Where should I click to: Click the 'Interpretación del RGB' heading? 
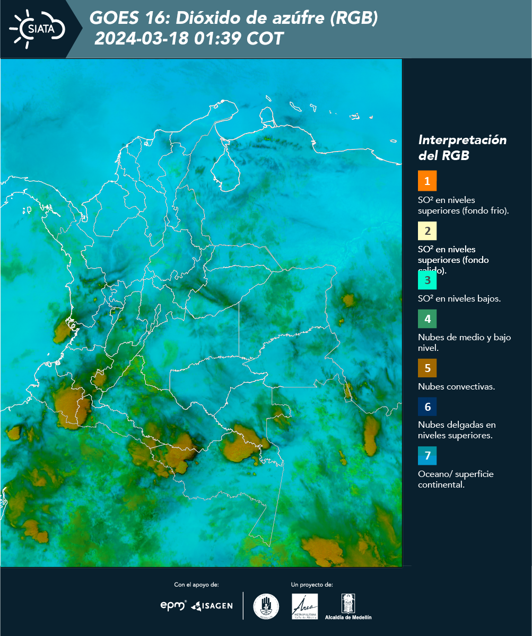pyautogui.click(x=463, y=148)
